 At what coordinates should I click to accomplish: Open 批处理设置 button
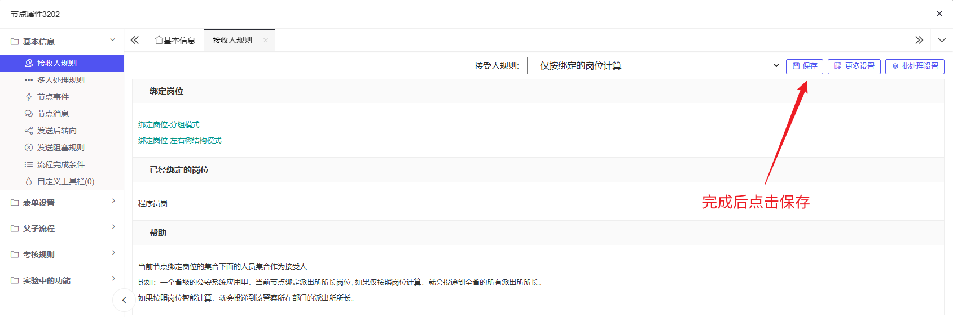[915, 66]
